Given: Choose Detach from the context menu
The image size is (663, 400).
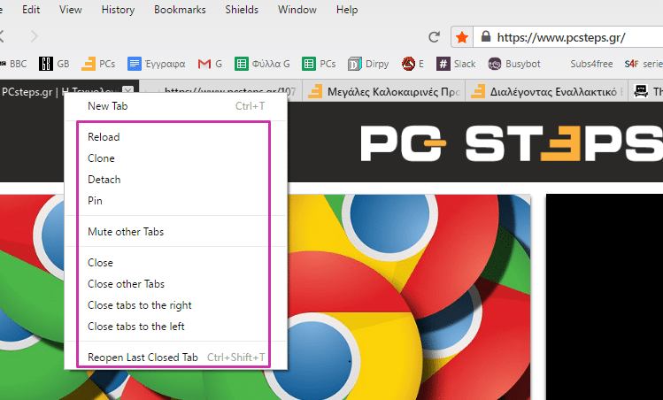Looking at the screenshot, I should [x=176, y=180].
